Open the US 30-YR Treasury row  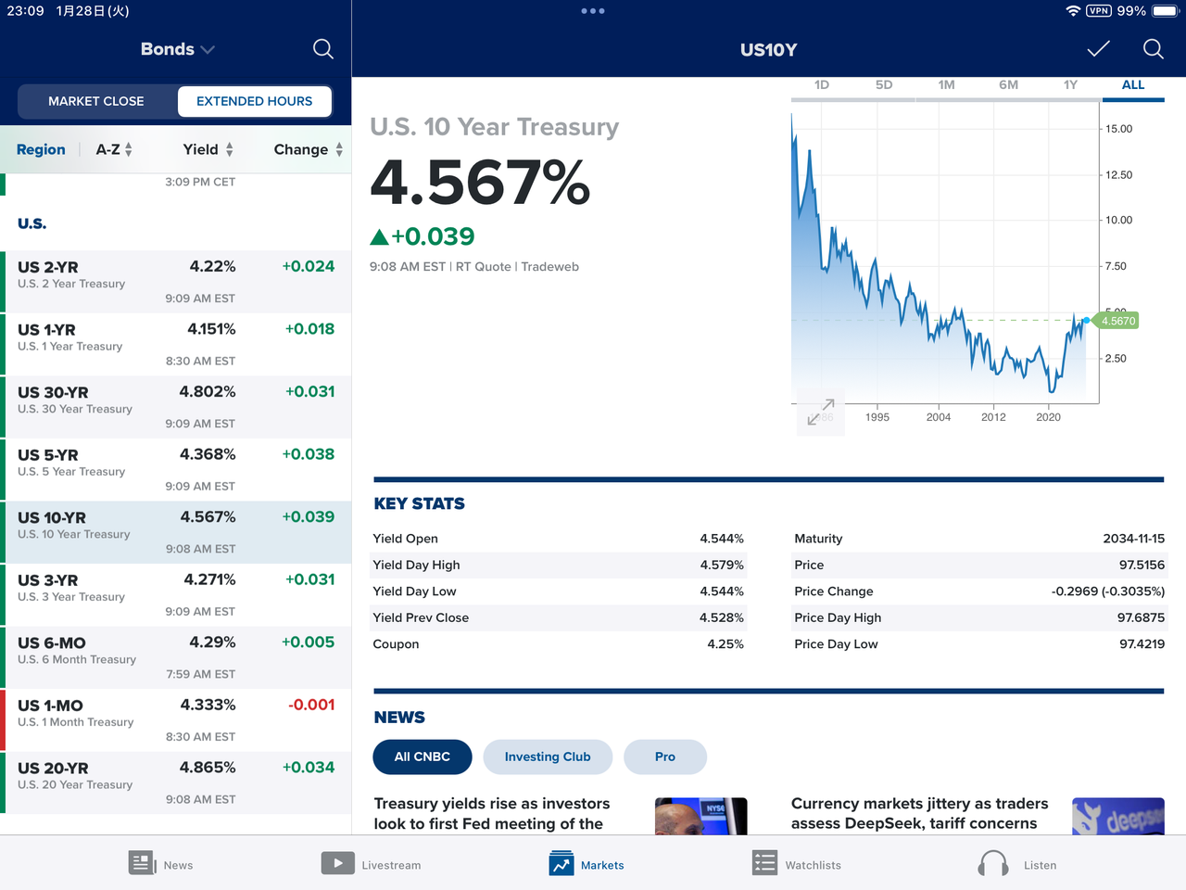pyautogui.click(x=176, y=406)
